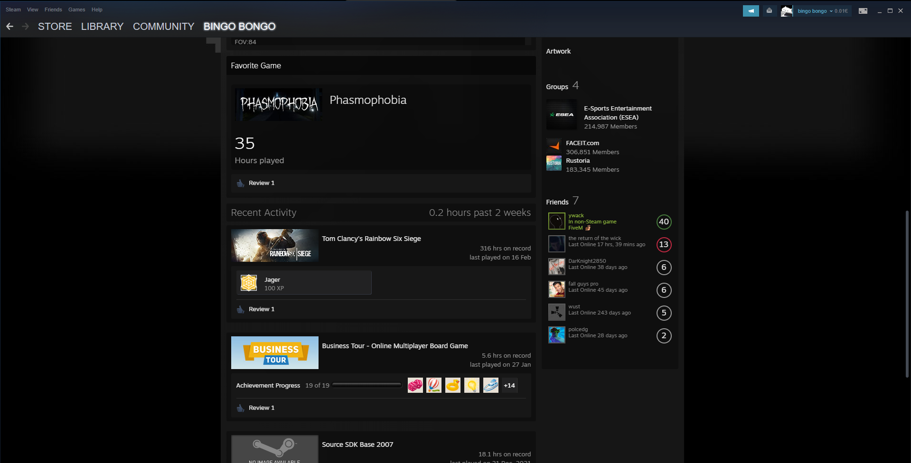Open the FACEIT.com group link
The image size is (911, 463).
pos(582,143)
